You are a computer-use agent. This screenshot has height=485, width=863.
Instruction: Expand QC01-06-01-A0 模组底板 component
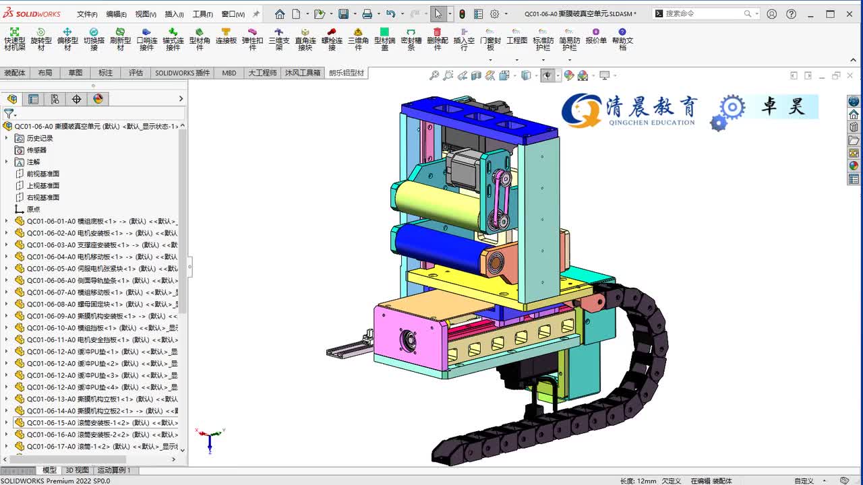coord(7,221)
